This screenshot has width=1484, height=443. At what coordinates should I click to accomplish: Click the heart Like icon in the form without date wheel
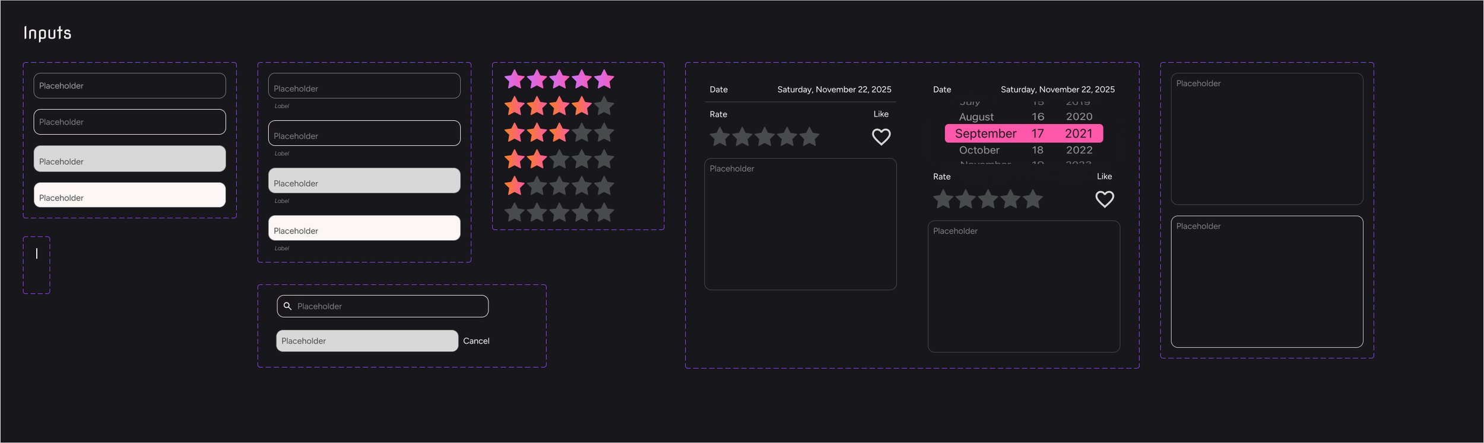881,137
